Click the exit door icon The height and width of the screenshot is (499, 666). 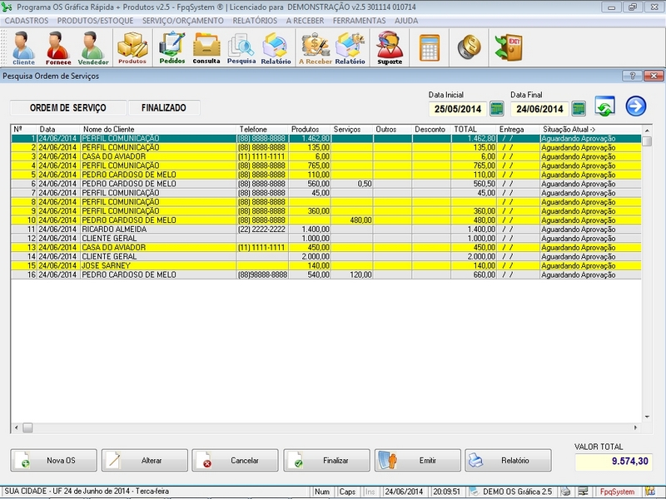point(507,47)
